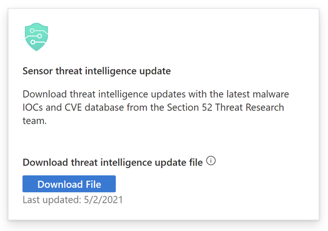Click the words 'Section 52 Threat Research'
Viewport: 328px width, 231px height.
(225, 107)
